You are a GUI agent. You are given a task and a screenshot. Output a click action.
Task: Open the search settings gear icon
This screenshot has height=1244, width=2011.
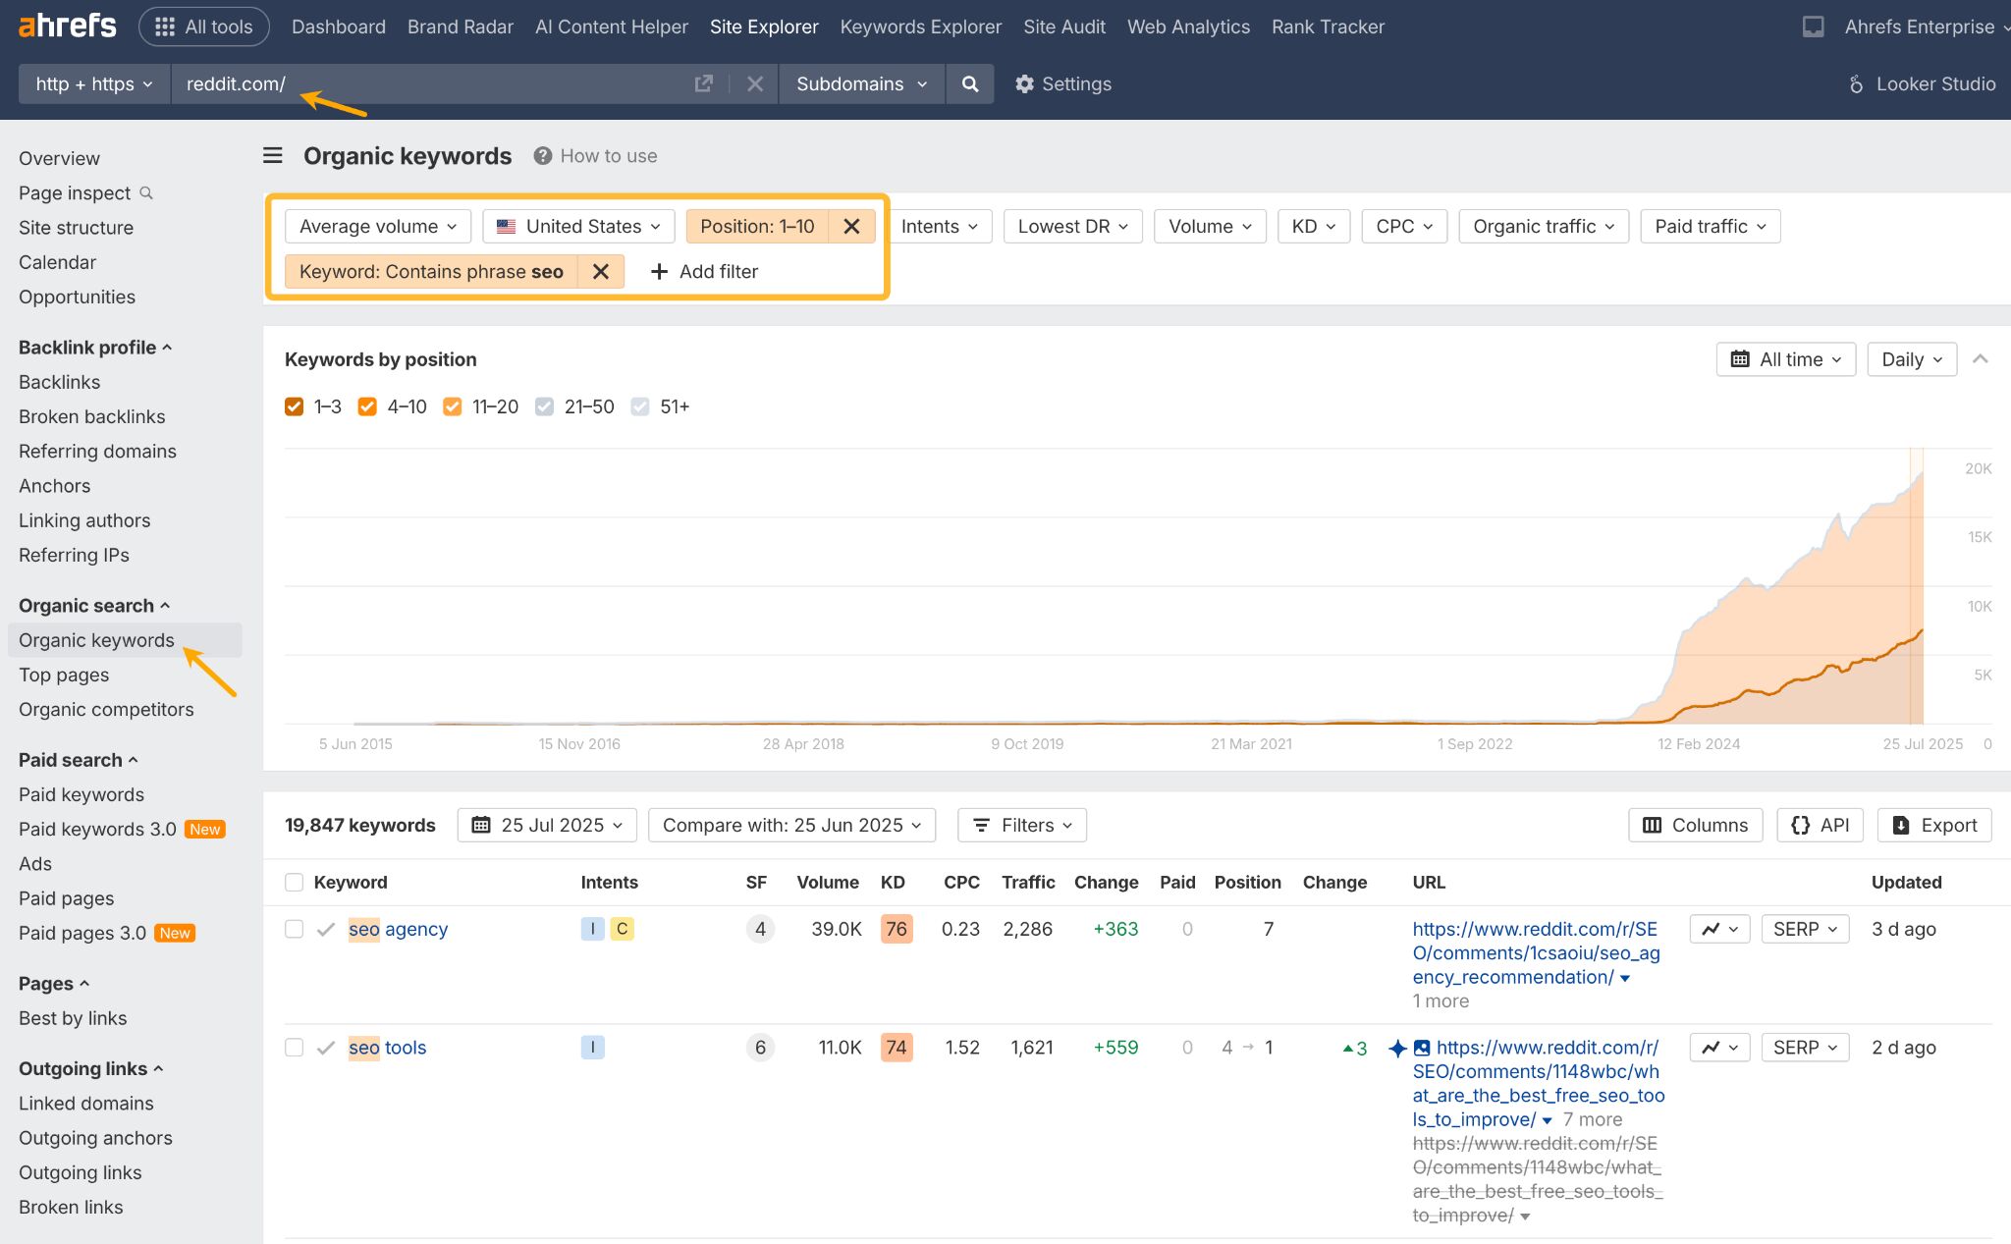coord(1025,84)
